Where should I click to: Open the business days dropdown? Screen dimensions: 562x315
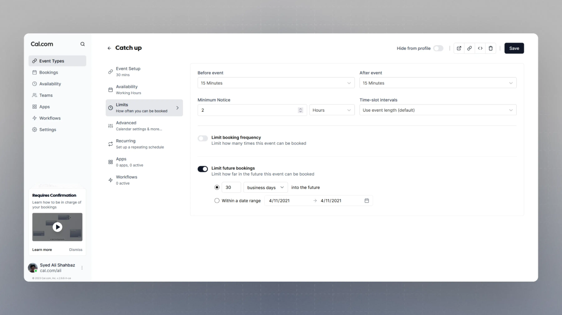pyautogui.click(x=265, y=187)
